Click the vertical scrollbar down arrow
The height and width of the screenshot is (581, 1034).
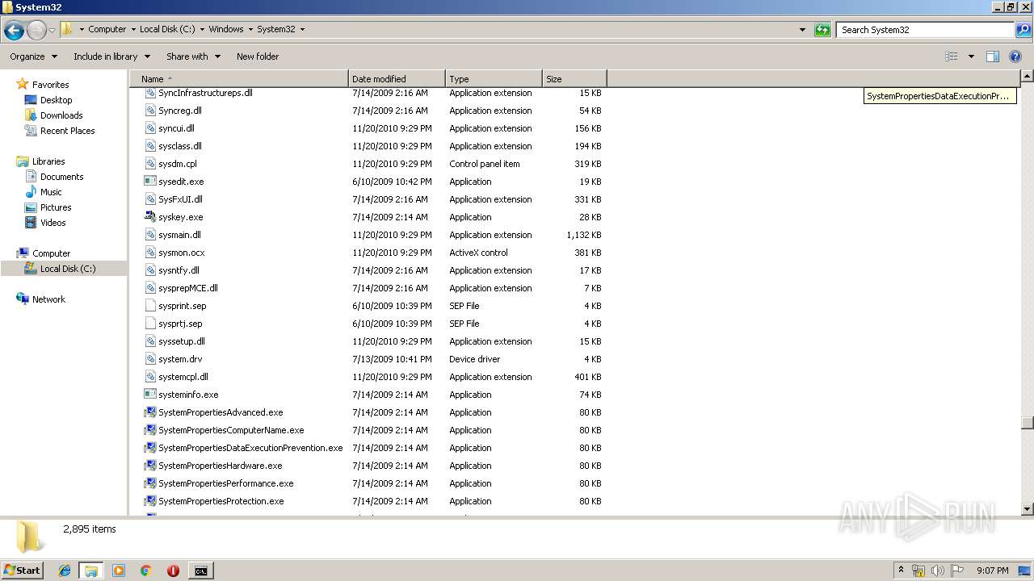(x=1027, y=509)
